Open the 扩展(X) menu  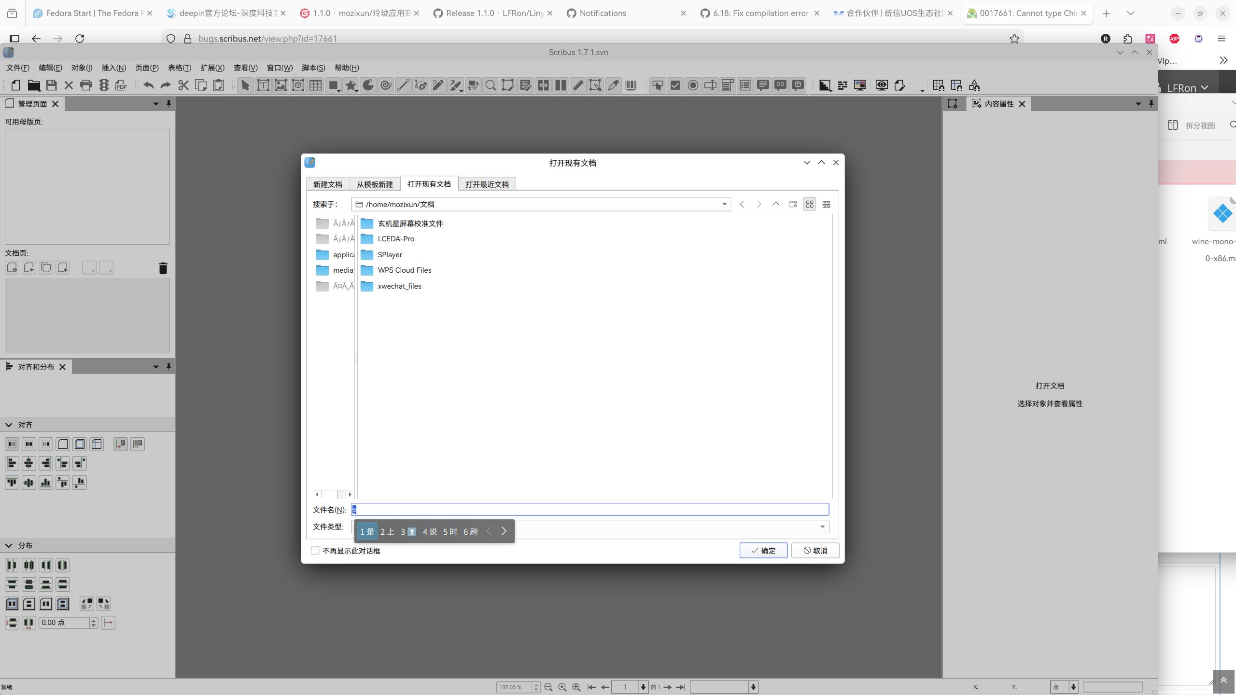point(212,68)
